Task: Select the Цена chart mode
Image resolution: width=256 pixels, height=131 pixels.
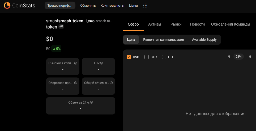Action: coord(131,40)
